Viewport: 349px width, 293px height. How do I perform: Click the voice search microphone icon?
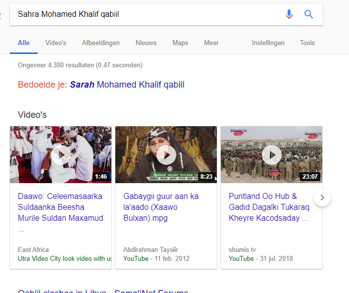[289, 14]
